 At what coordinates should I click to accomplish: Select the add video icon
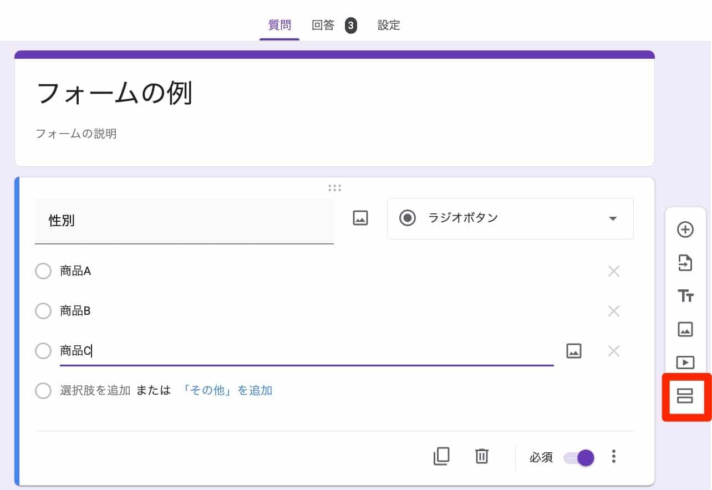[685, 363]
